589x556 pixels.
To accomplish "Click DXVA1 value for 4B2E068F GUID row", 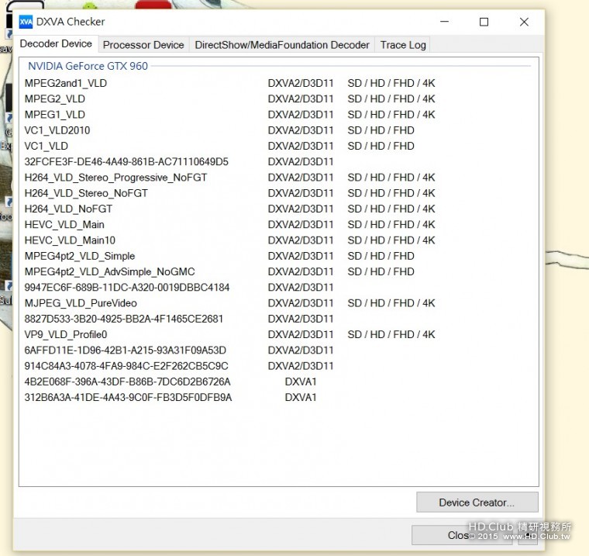I will click(301, 382).
